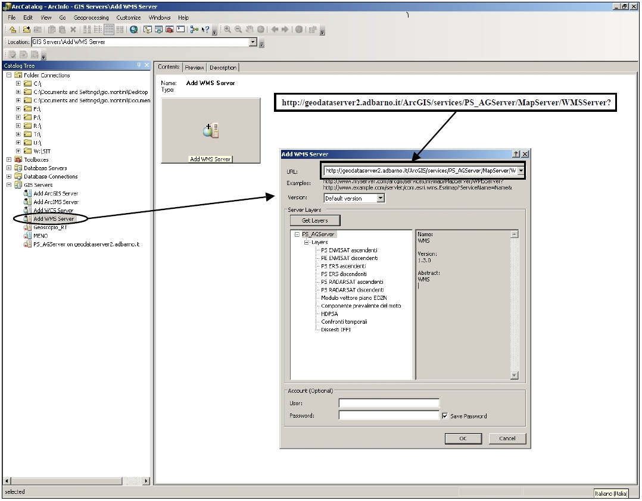Image resolution: width=642 pixels, height=501 pixels.
Task: Click the Copy toolbar icon
Action: pyautogui.click(x=52, y=29)
